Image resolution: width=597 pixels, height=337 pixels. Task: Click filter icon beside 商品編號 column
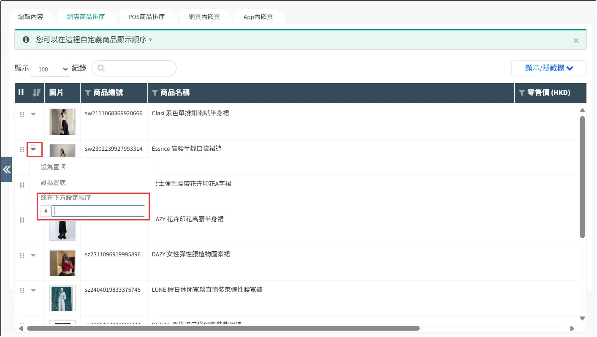pyautogui.click(x=88, y=93)
